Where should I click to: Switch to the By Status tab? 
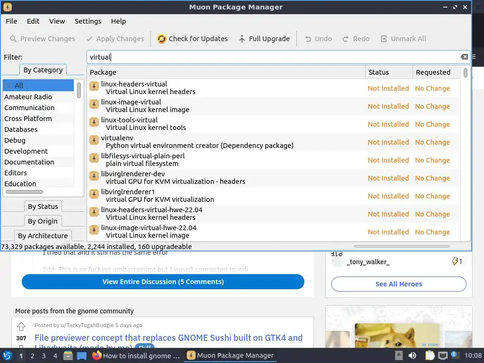43,206
